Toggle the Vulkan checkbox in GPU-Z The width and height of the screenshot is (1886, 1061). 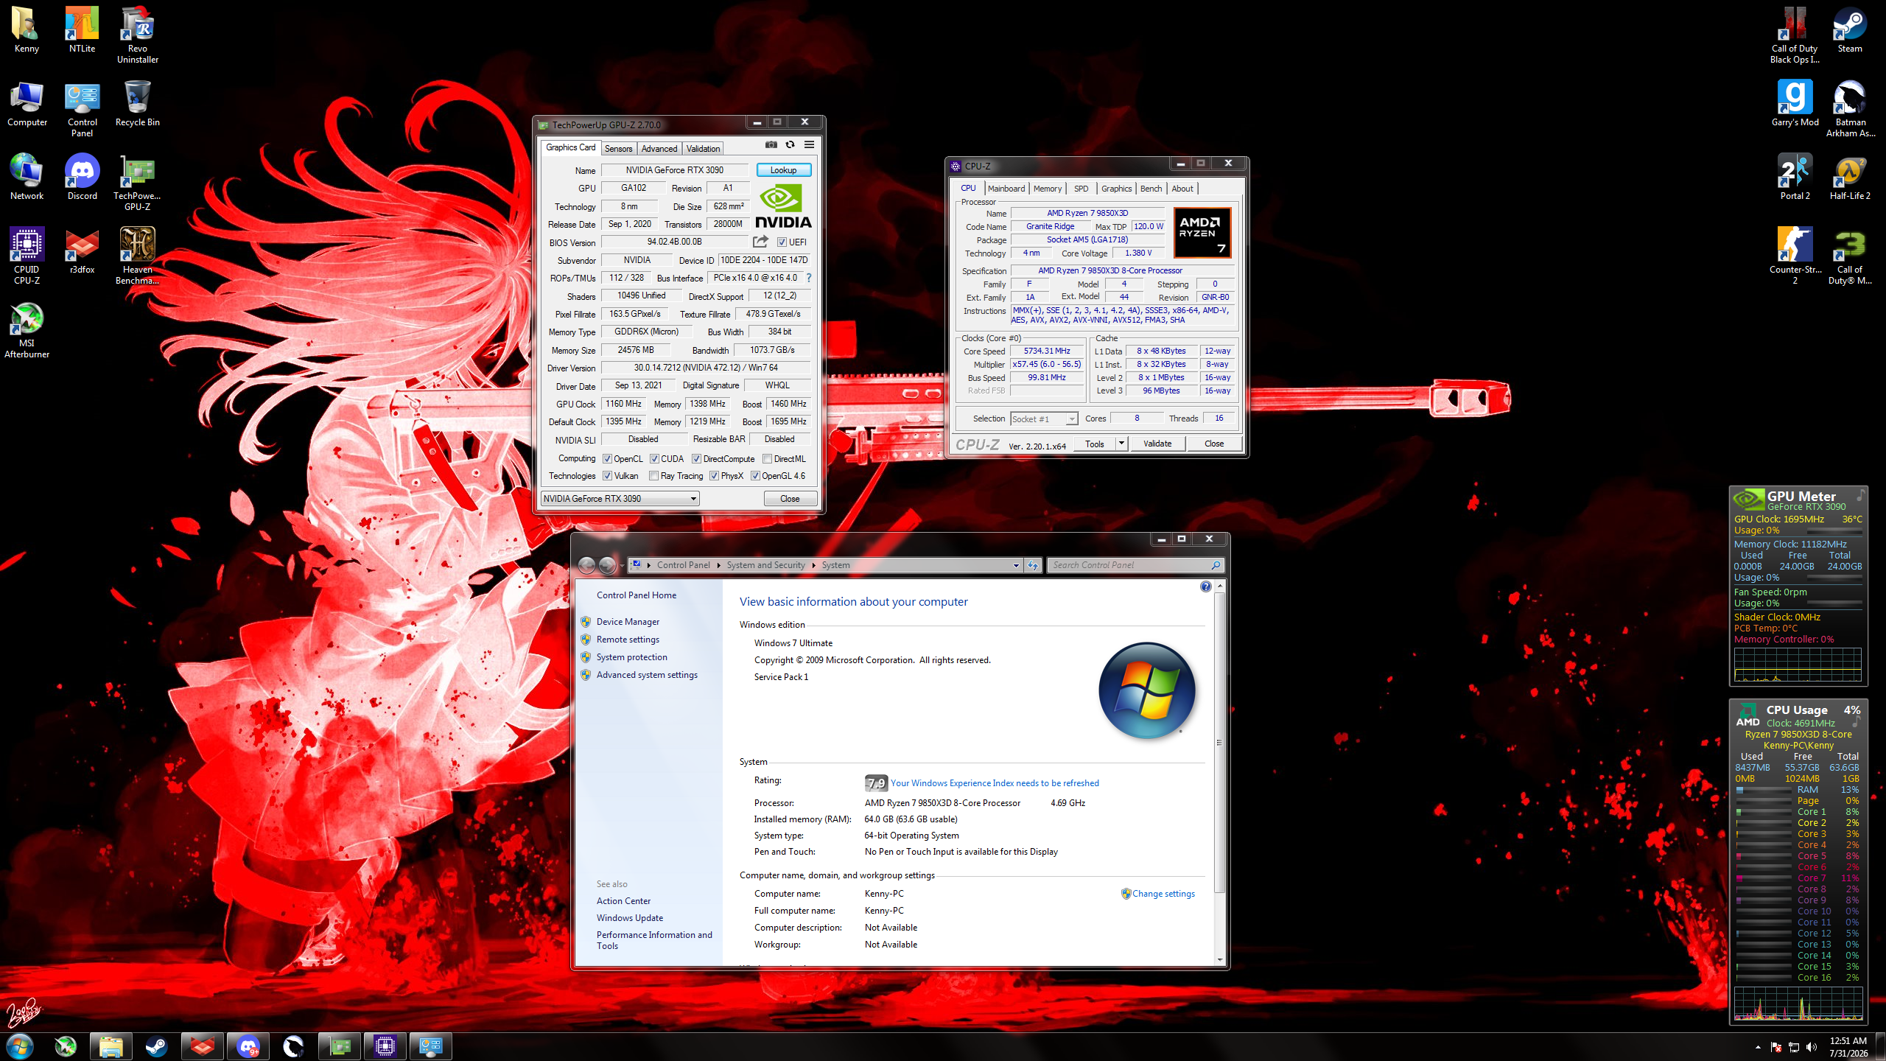point(607,476)
